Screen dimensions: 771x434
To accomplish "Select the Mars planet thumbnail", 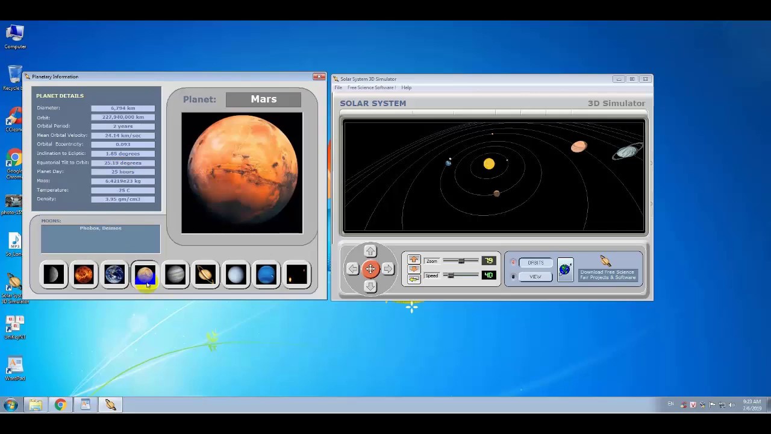I will [145, 275].
